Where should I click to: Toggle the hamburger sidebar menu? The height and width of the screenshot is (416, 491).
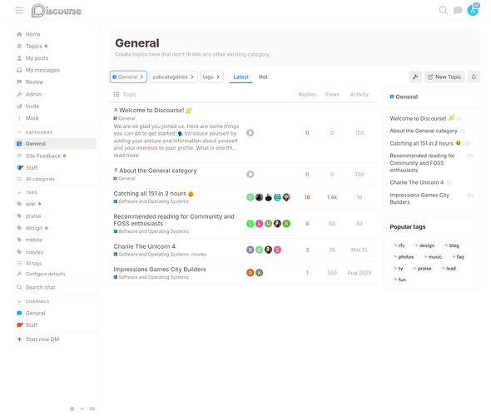[x=19, y=11]
